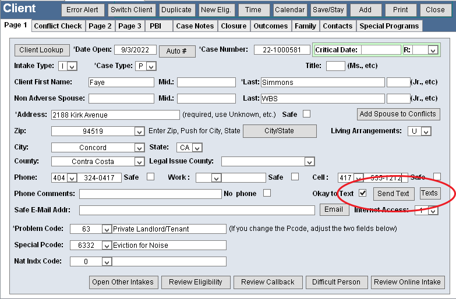This screenshot has width=456, height=299.
Task: Click Difficult Person button
Action: point(337,282)
